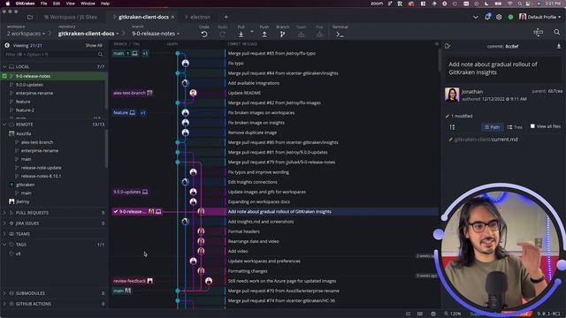Viewport: 566px width, 318px height.
Task: Expand the TEAMS section
Action: (x=4, y=234)
